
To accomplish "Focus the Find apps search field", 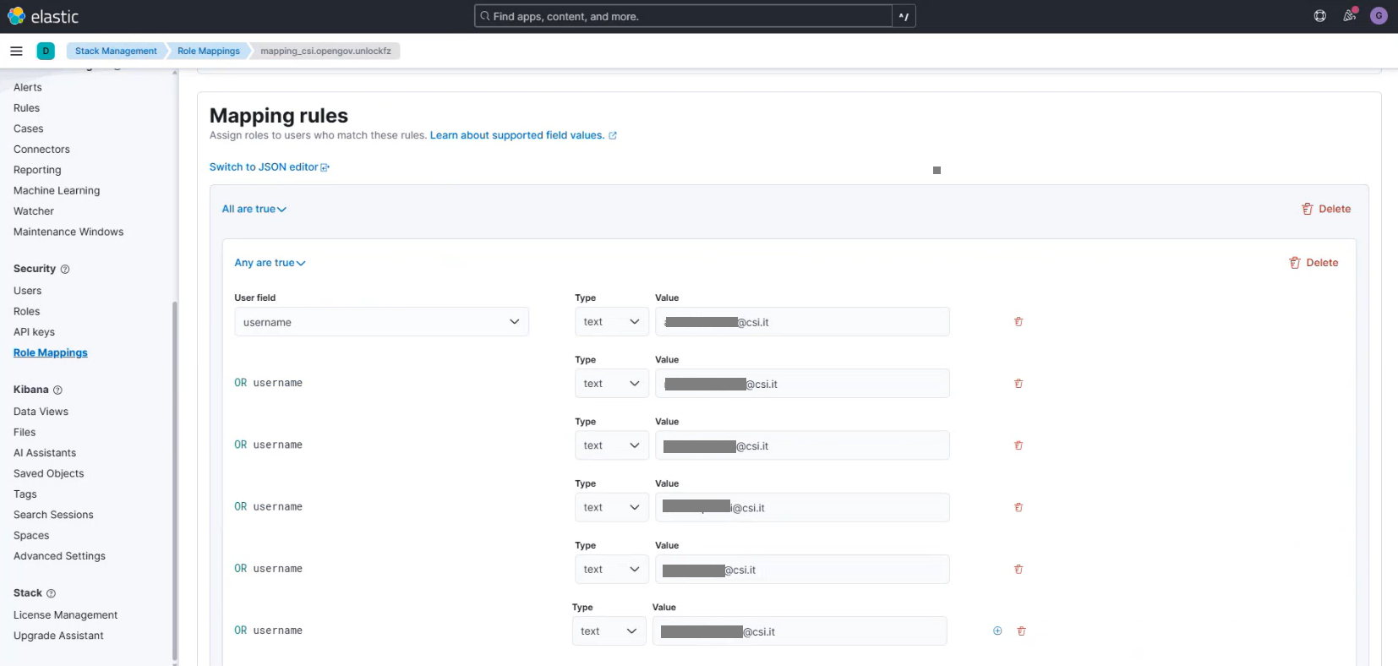I will click(683, 16).
